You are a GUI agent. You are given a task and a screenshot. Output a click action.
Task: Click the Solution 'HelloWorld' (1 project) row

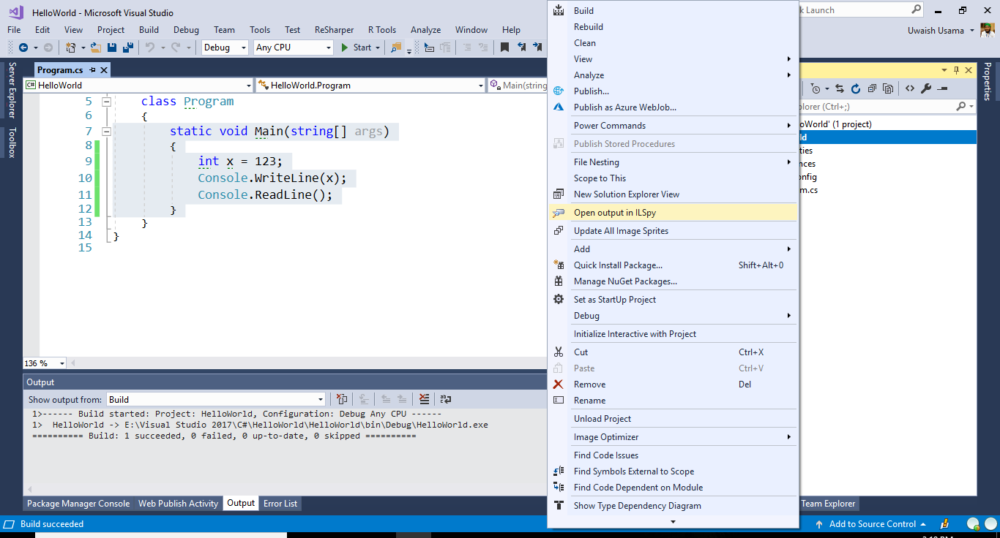(x=887, y=124)
